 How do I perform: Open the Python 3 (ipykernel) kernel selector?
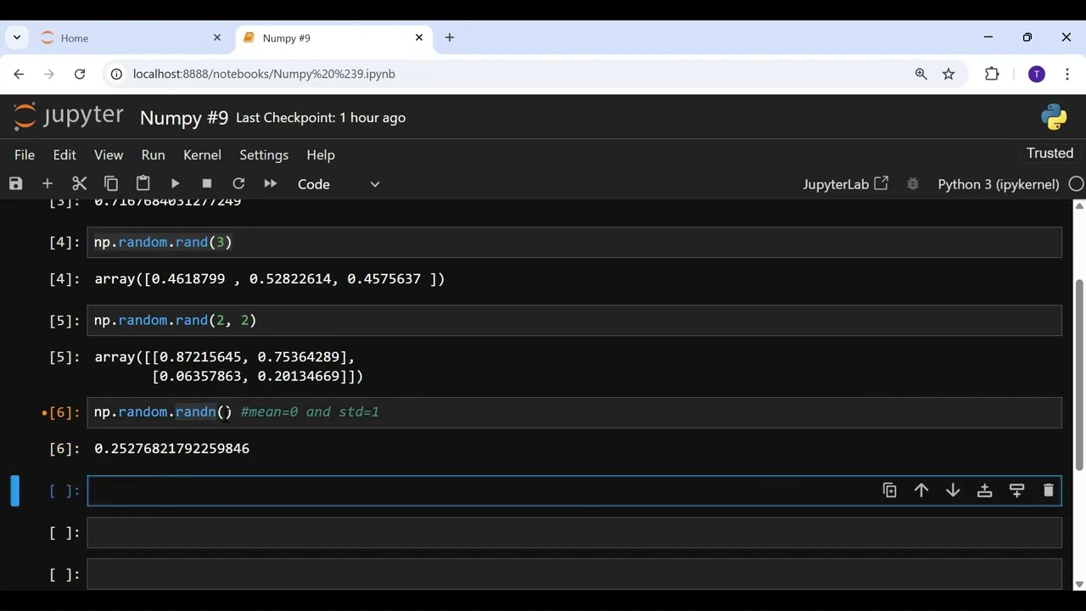pos(998,184)
